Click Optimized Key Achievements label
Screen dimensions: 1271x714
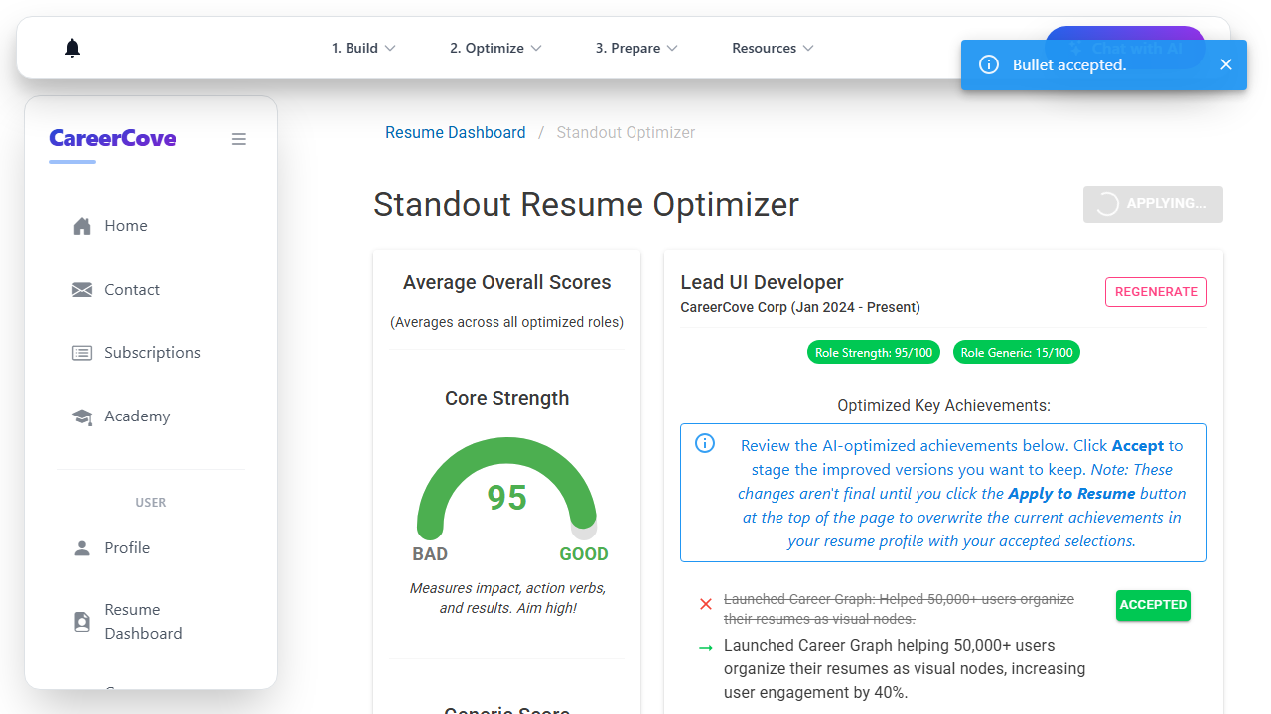pyautogui.click(x=943, y=406)
